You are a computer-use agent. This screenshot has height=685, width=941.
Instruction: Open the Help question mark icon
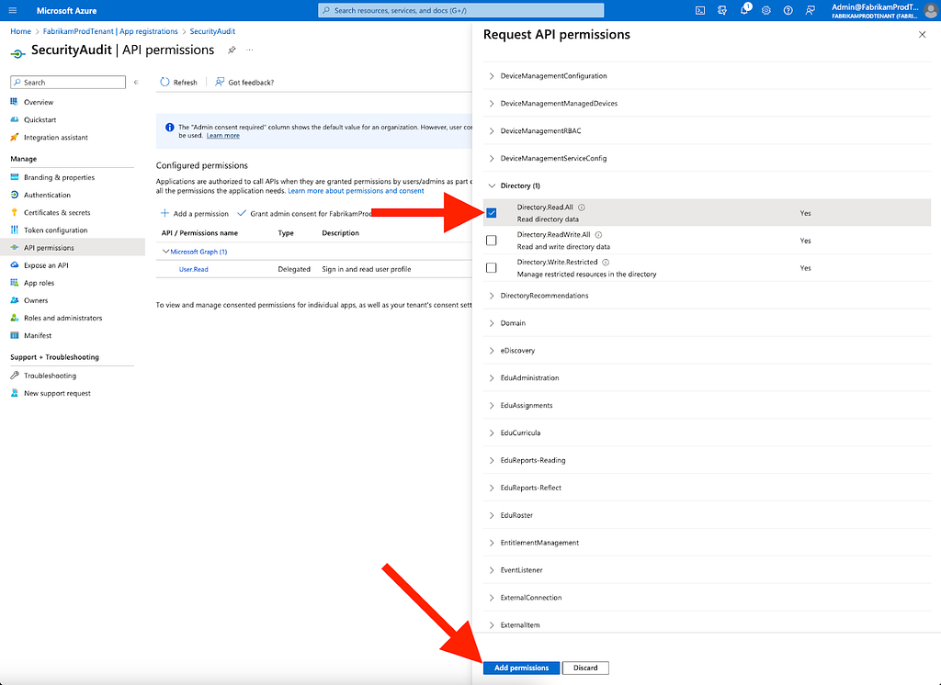point(788,11)
